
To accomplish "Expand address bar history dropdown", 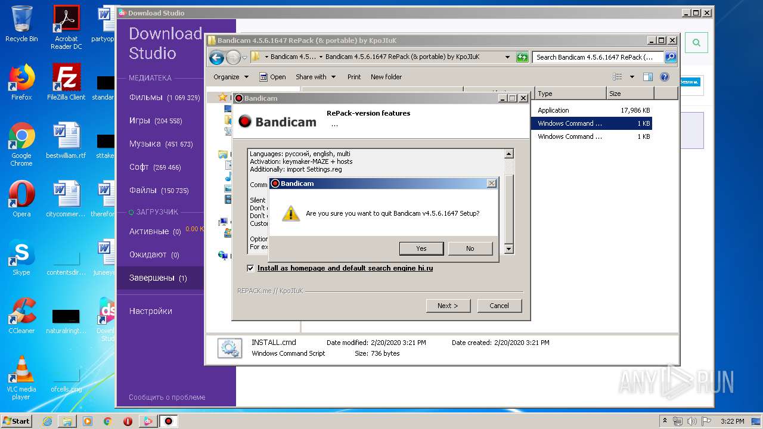I will 507,57.
